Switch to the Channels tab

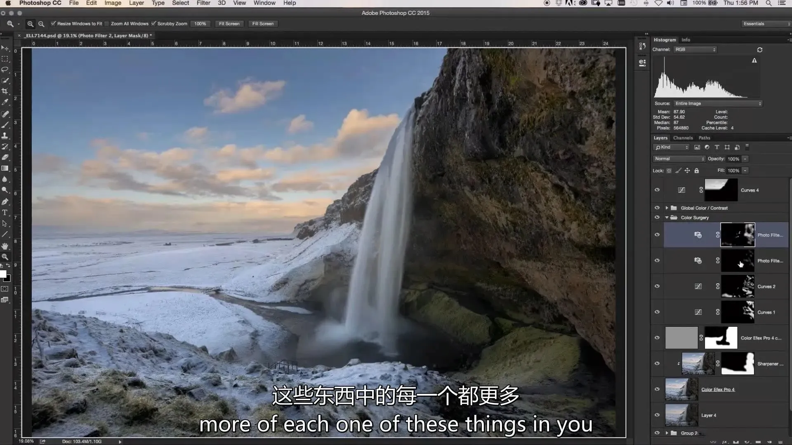click(683, 138)
